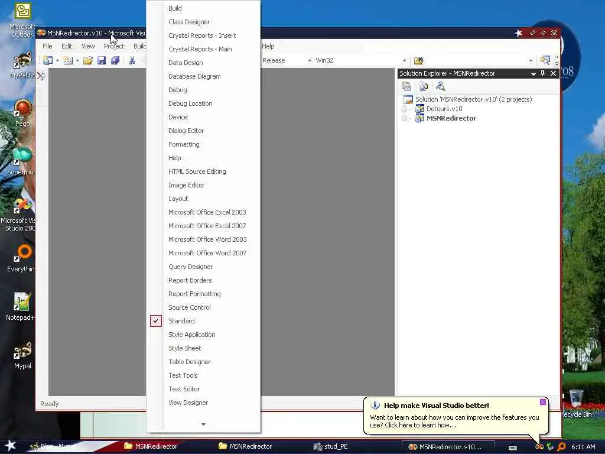Expand the MSNRedirector project node

[x=404, y=118]
